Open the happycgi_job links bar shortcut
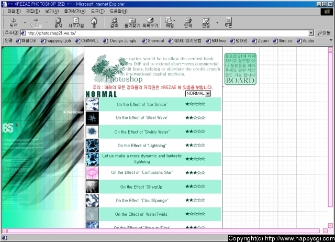Screen dimensions: 335x242 click(x=56, y=41)
